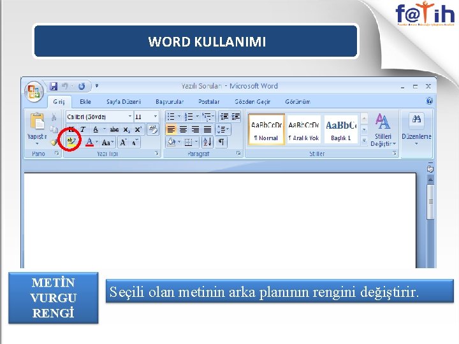This screenshot has width=459, height=344.
Task: Open Word help with the question mark
Action: click(429, 101)
